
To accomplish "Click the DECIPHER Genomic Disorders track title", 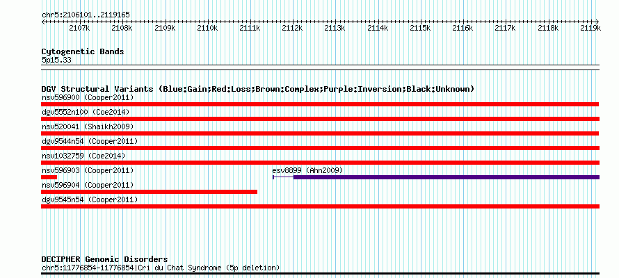I will (x=104, y=259).
